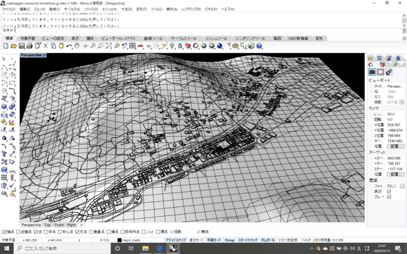
Task: Toggle the 端点 osnap checkbox
Action: pos(4,232)
